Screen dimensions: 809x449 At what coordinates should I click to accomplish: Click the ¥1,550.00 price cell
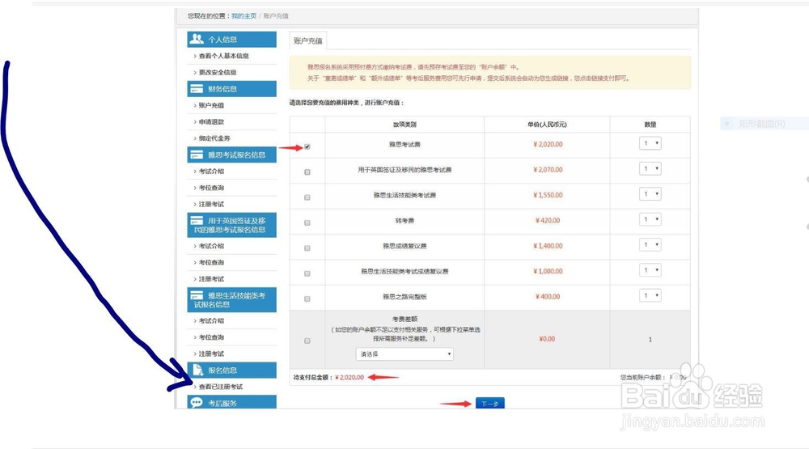548,195
